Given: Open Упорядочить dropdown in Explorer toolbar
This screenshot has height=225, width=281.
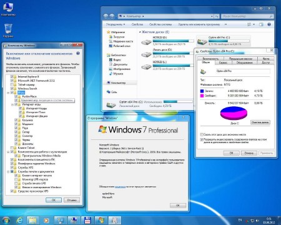Looking at the screenshot, I should tap(116, 24).
